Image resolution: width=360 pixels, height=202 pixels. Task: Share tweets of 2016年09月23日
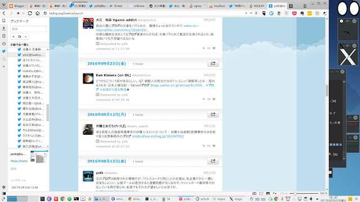pyautogui.click(x=213, y=63)
